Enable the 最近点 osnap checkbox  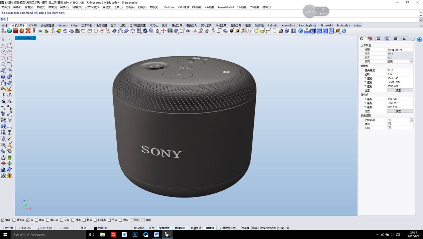click(14, 220)
